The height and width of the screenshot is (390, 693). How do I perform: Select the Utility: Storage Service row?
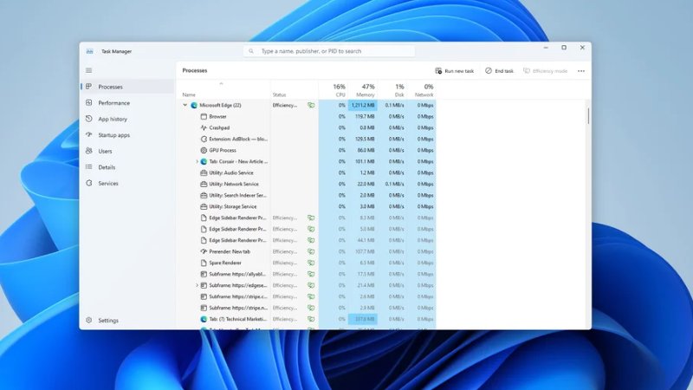(x=308, y=206)
